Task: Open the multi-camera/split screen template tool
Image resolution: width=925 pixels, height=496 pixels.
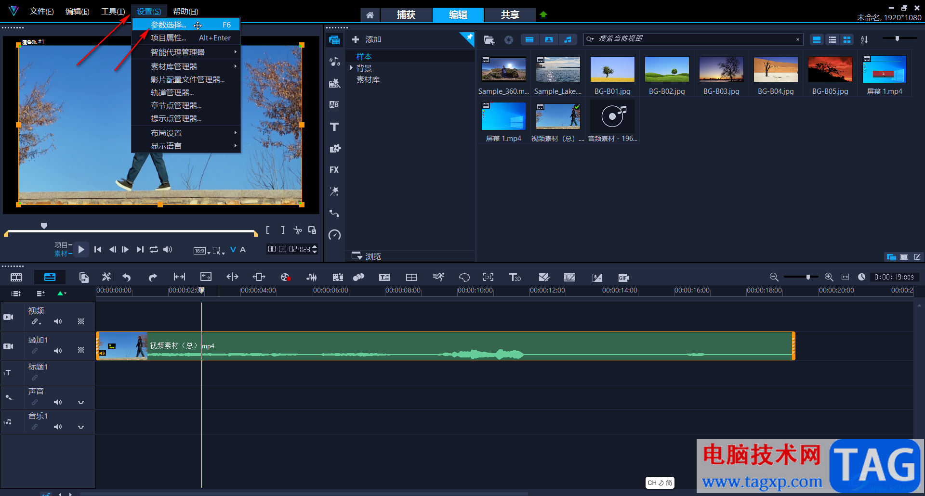Action: pos(411,277)
